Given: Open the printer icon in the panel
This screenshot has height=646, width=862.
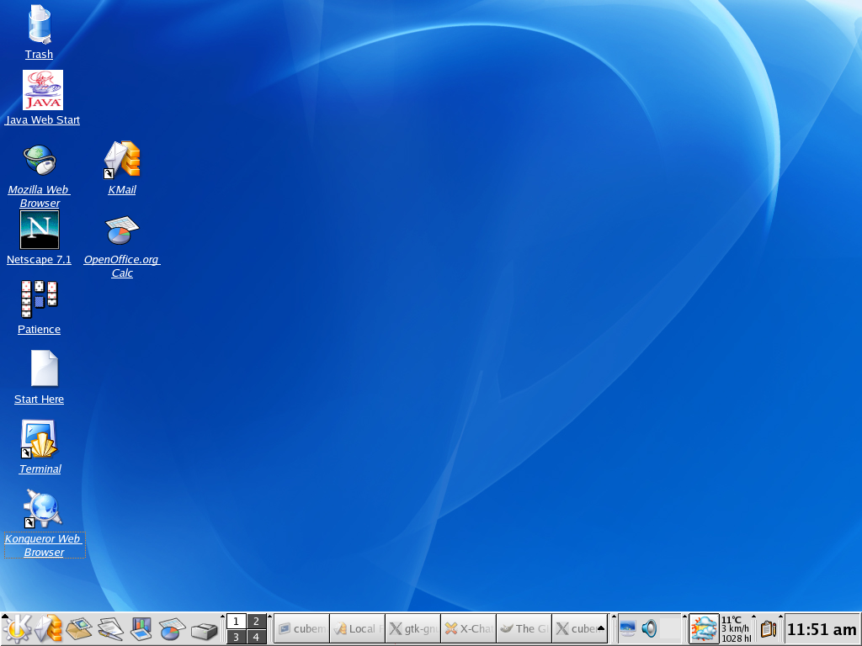Looking at the screenshot, I should point(204,630).
